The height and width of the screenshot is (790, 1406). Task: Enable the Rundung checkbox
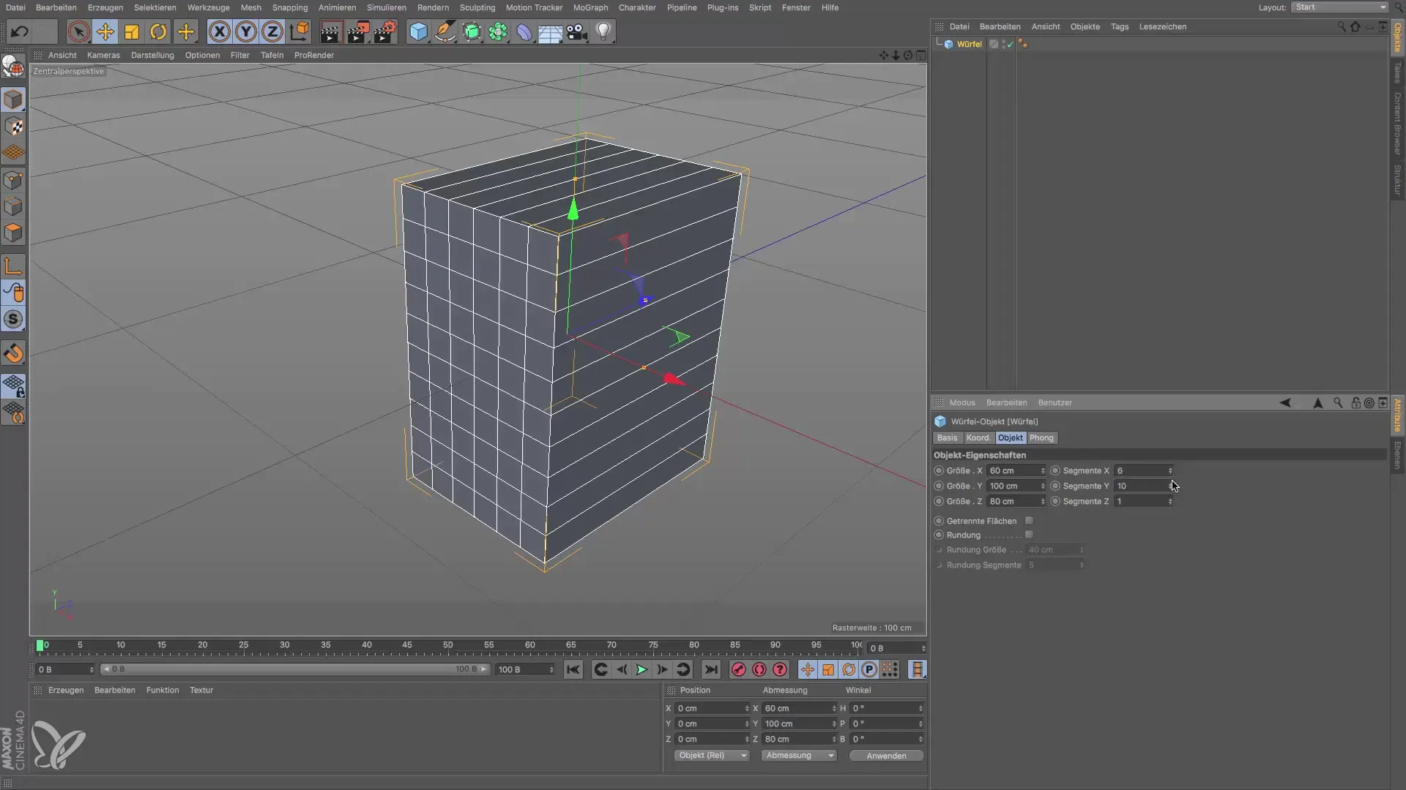point(1029,535)
